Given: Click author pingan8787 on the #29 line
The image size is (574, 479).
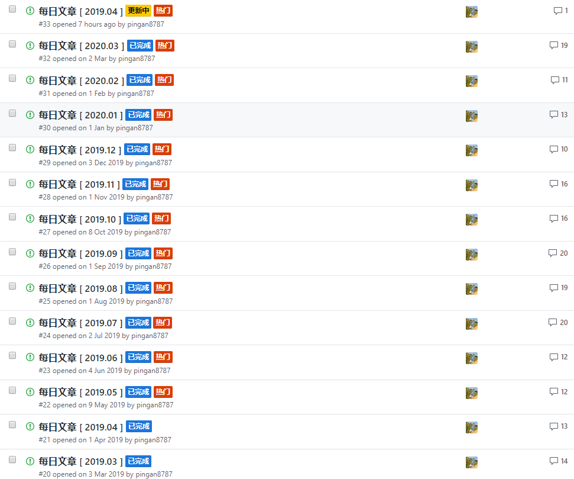Looking at the screenshot, I should point(153,163).
